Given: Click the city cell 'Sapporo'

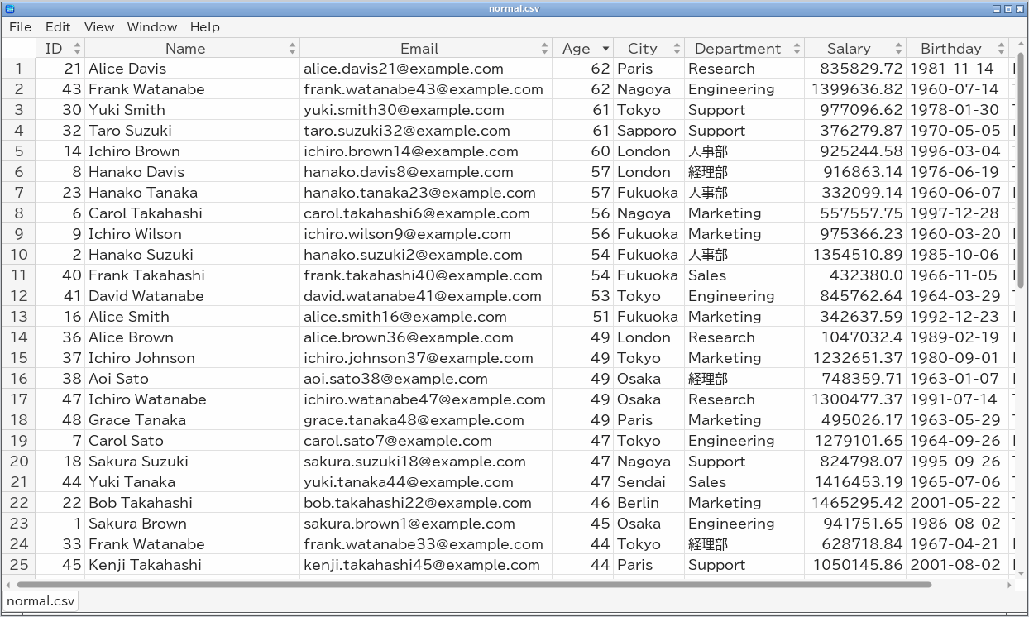Looking at the screenshot, I should [647, 131].
